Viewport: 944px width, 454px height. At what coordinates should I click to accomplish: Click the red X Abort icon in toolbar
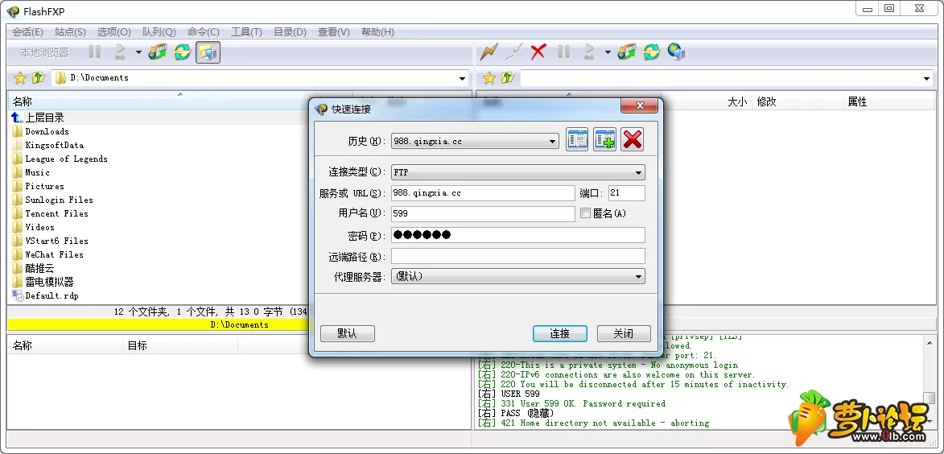[x=538, y=52]
